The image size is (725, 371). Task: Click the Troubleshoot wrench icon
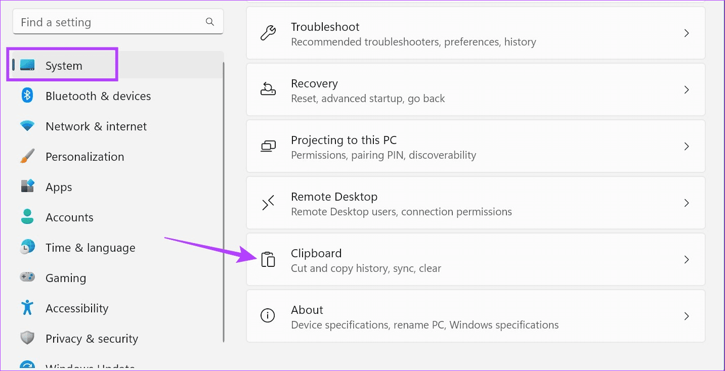(x=268, y=33)
